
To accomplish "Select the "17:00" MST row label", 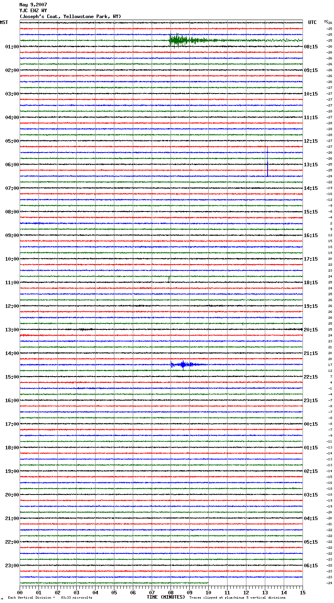I will click(12, 424).
